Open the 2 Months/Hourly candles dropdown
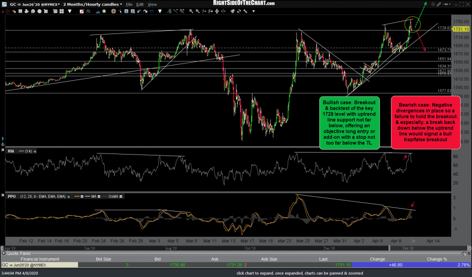 coord(92,4)
